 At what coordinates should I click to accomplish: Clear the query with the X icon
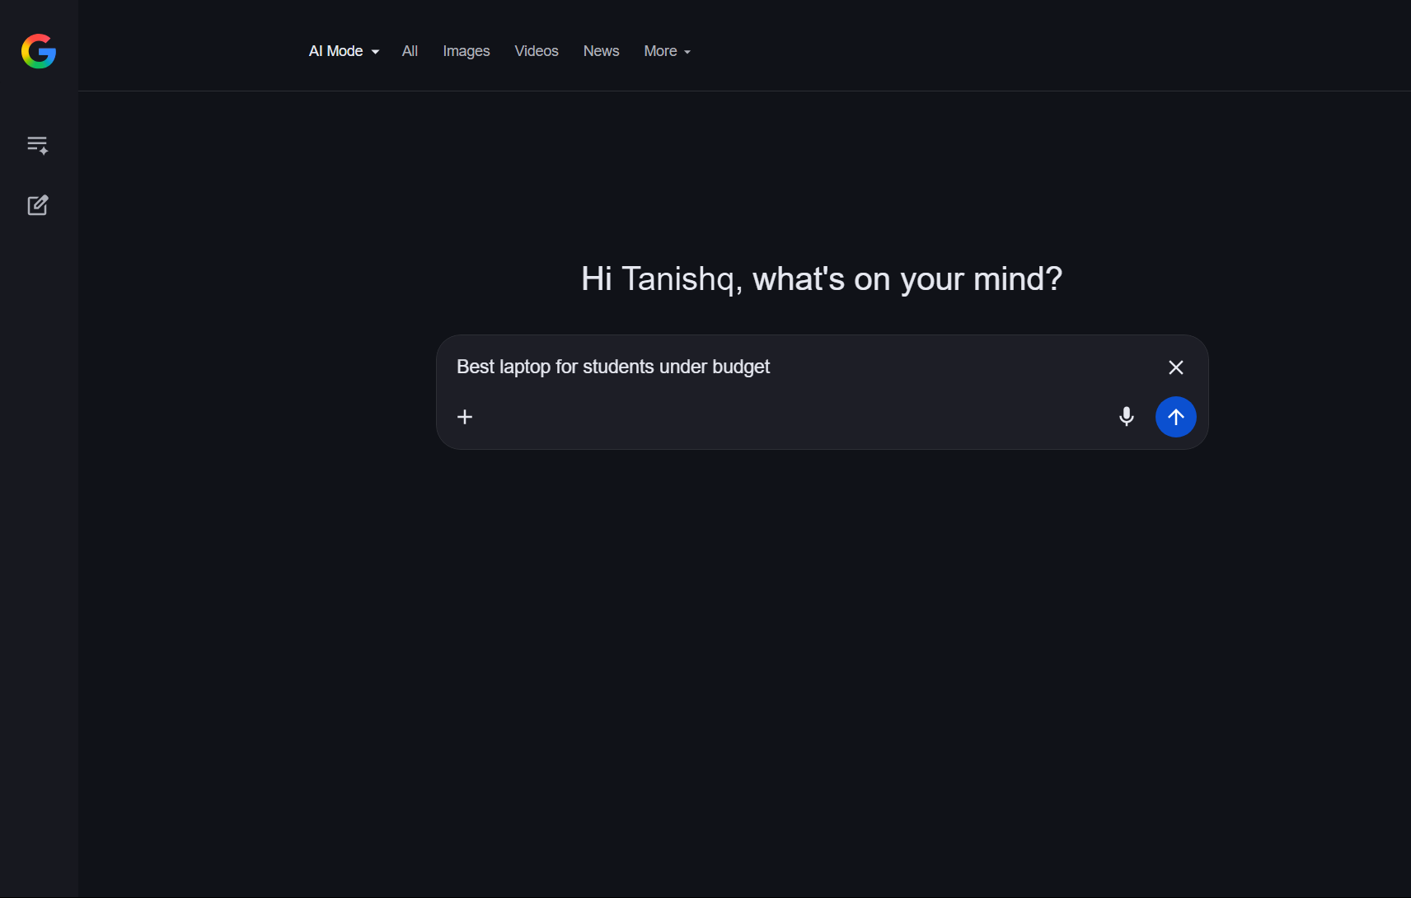click(1176, 367)
